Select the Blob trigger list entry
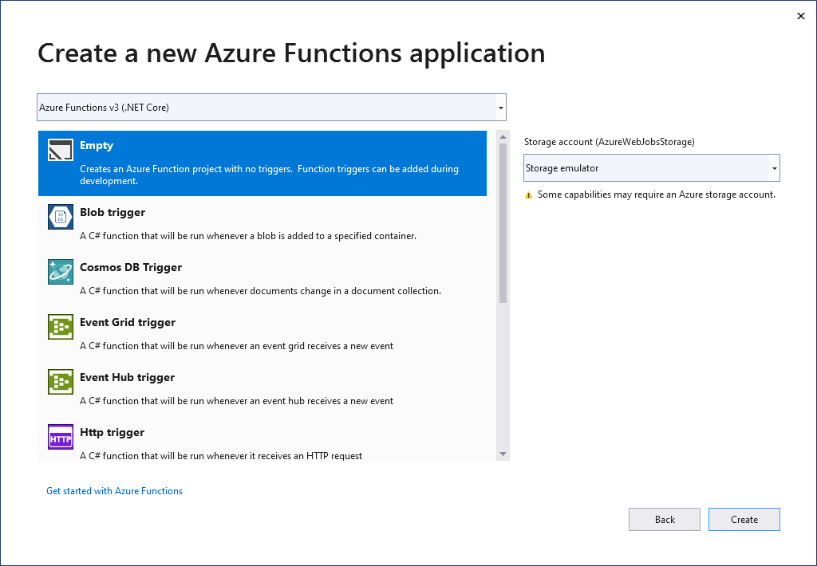The image size is (817, 566). (239, 222)
